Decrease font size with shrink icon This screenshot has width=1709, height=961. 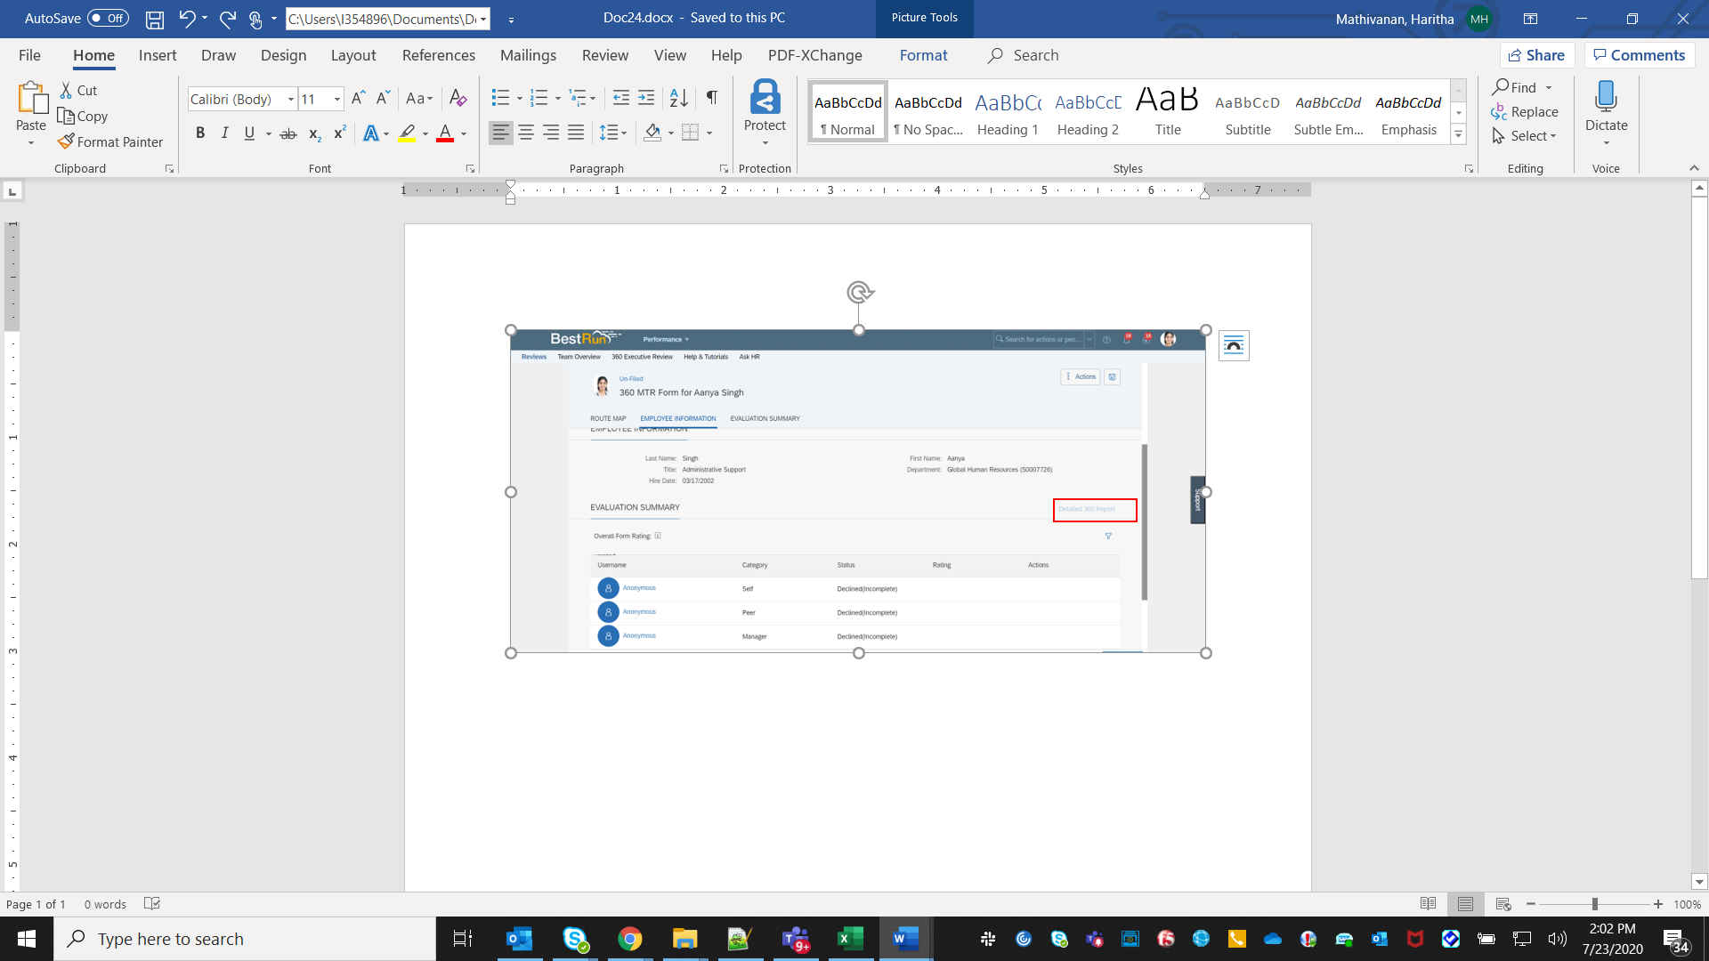click(x=383, y=99)
